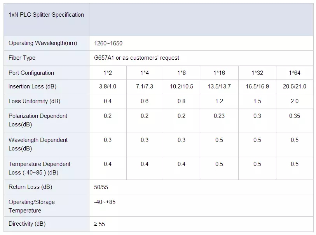The image size is (316, 235).
Task: Click the Return Loss (dB) label
Action: 30,187
